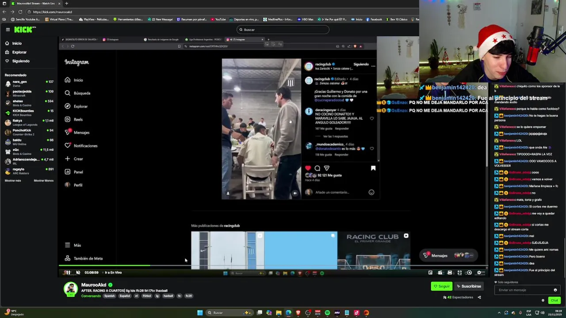Go to Inicio in Kick sidebar
Viewport: 566px width, 318px height.
tap(17, 43)
